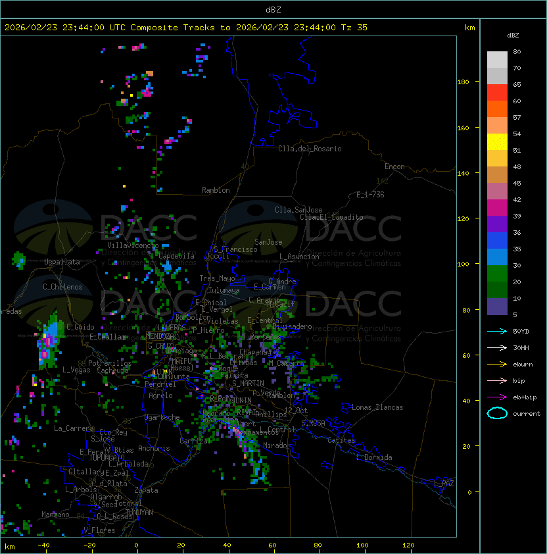Pick the light gray 70–80 dBZ swatch

[497, 60]
